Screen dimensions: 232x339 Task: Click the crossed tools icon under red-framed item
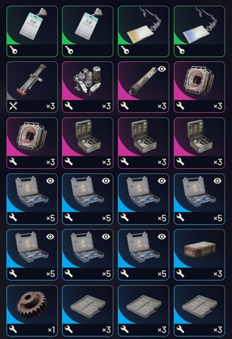[13, 106]
